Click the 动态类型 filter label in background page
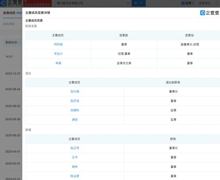 [9, 24]
